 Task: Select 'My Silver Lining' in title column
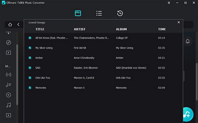44,48
